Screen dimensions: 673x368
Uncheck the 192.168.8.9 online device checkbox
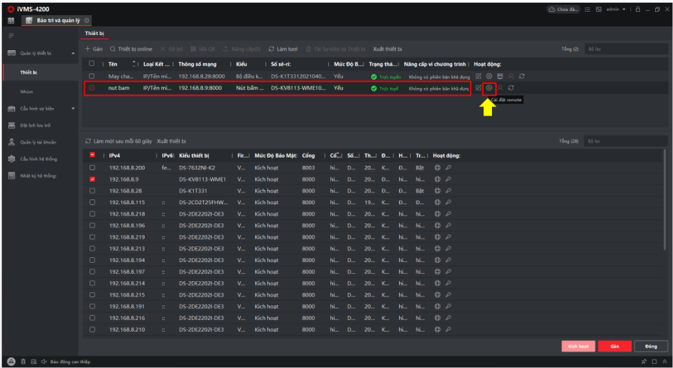point(92,180)
